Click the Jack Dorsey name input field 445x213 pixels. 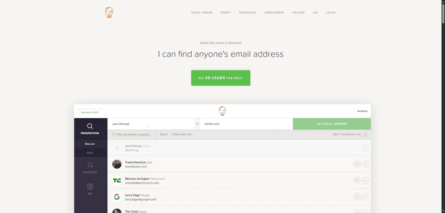pos(151,124)
